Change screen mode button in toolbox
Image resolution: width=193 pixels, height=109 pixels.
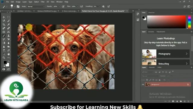pos(8,69)
